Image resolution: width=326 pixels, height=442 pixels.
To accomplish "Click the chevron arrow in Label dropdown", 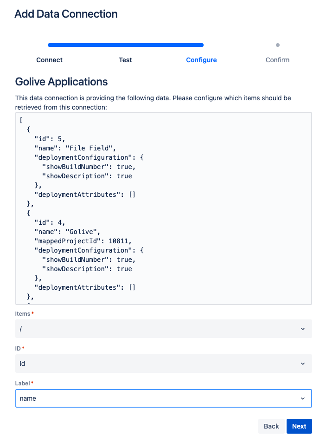I will (302, 398).
